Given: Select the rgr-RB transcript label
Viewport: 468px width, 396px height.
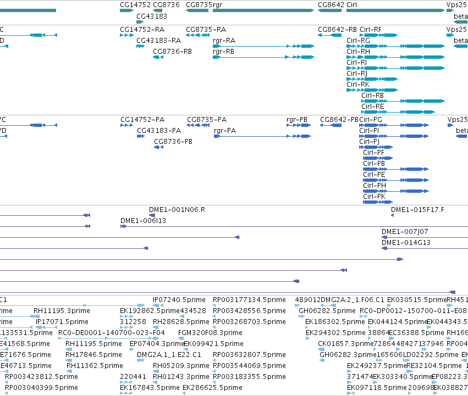Looking at the screenshot, I should [224, 52].
